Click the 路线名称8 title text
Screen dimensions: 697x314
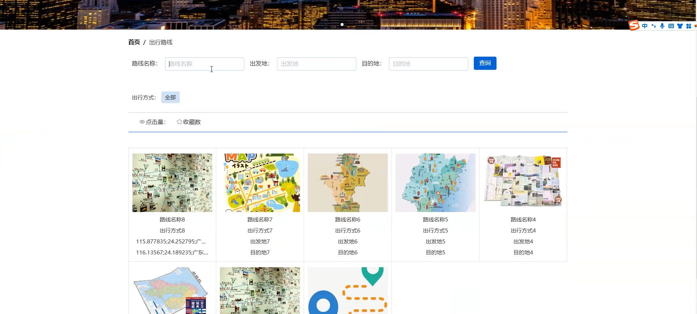(x=172, y=220)
